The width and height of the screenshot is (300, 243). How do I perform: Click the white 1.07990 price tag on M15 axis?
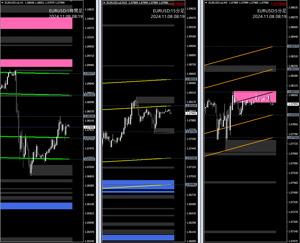(191, 113)
